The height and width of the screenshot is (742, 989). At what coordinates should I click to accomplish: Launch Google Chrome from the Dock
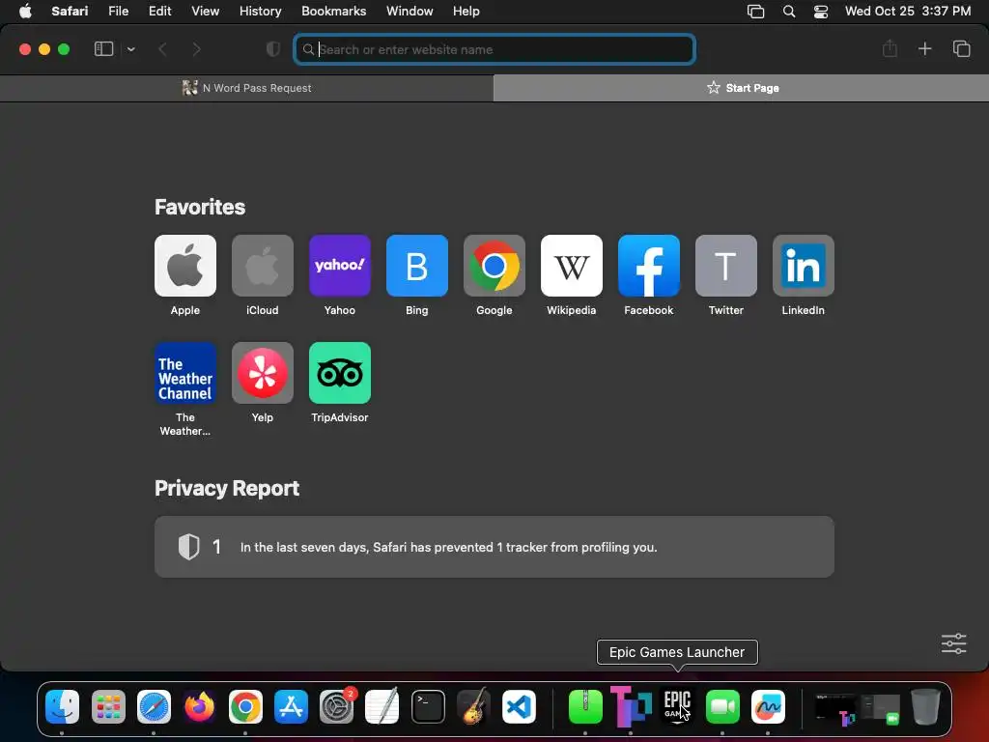coord(245,706)
